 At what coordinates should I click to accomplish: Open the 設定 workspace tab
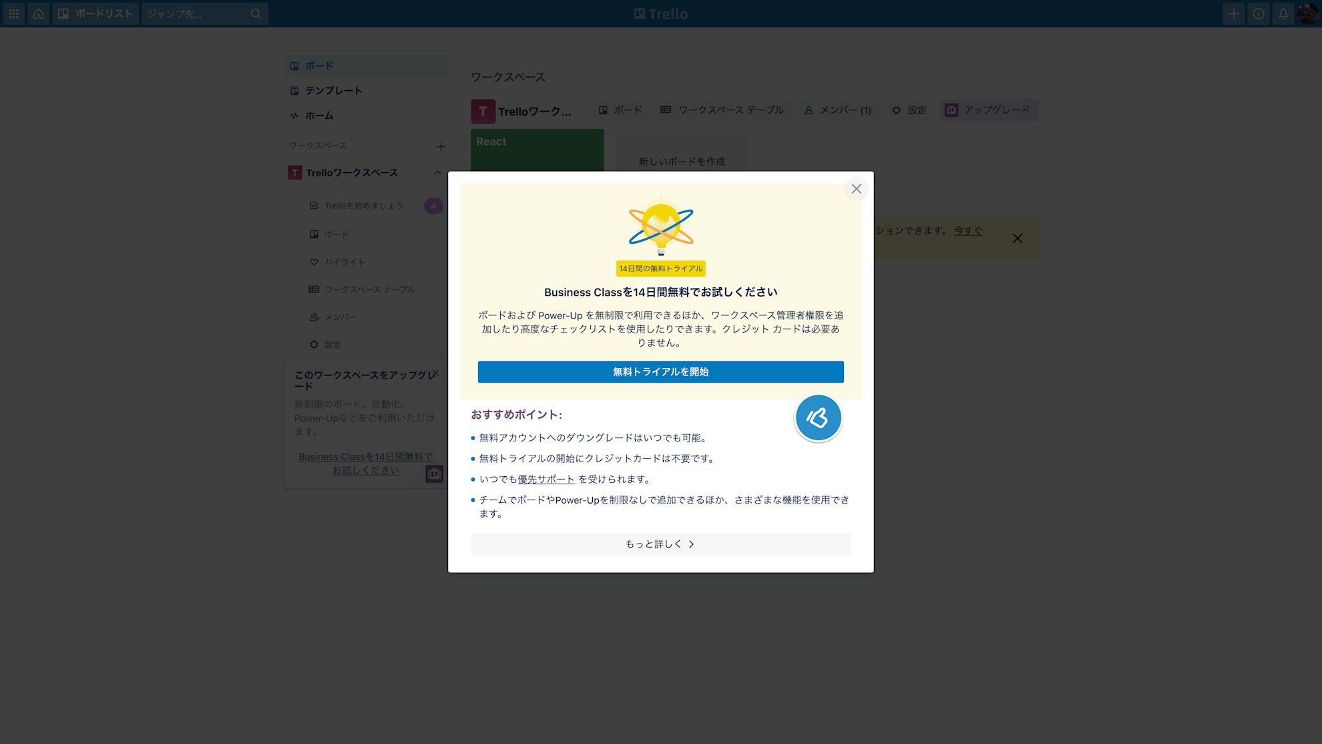(909, 110)
